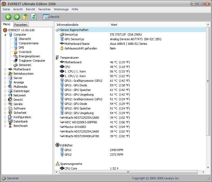Open the Bericht report wizard button
Screen dimensions: 212x182
51,17
